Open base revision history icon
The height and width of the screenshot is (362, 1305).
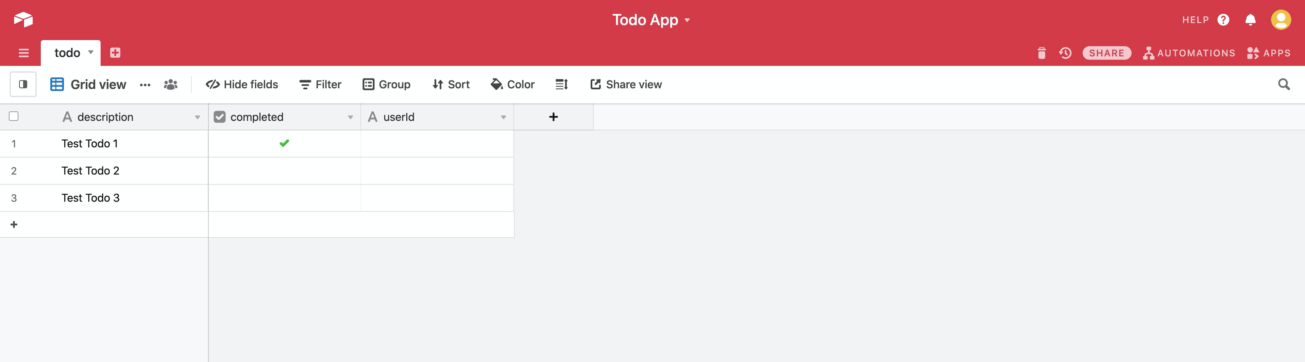pyautogui.click(x=1065, y=53)
